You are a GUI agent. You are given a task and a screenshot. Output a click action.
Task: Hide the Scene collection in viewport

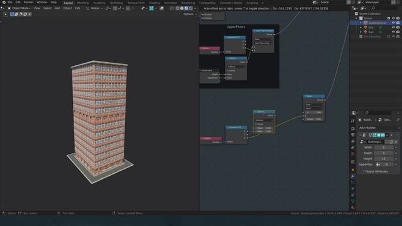point(393,18)
